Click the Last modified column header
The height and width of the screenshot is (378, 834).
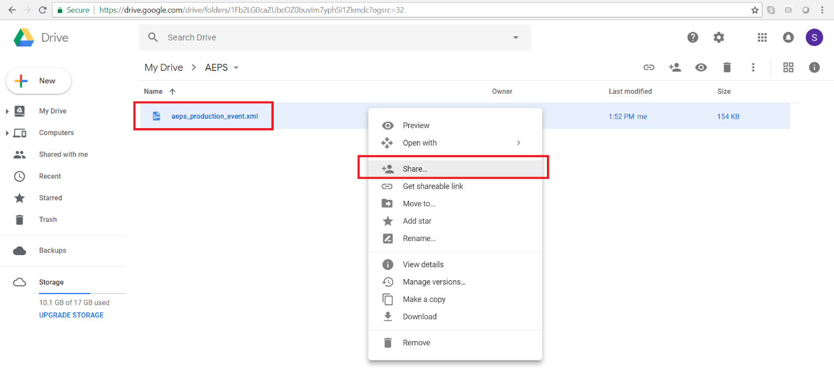click(x=630, y=91)
